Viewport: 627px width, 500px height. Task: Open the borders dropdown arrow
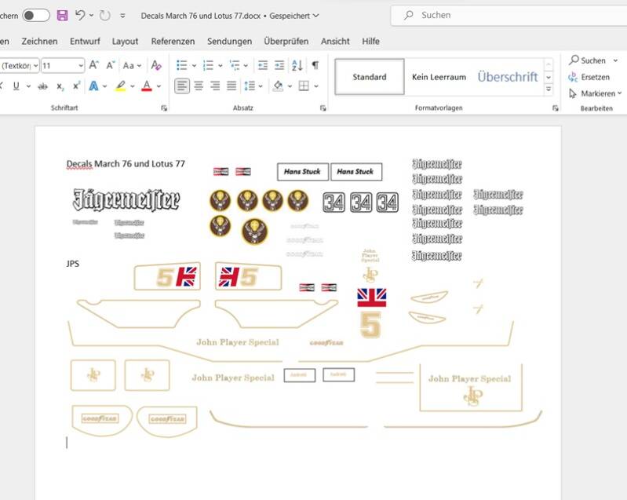[x=316, y=86]
